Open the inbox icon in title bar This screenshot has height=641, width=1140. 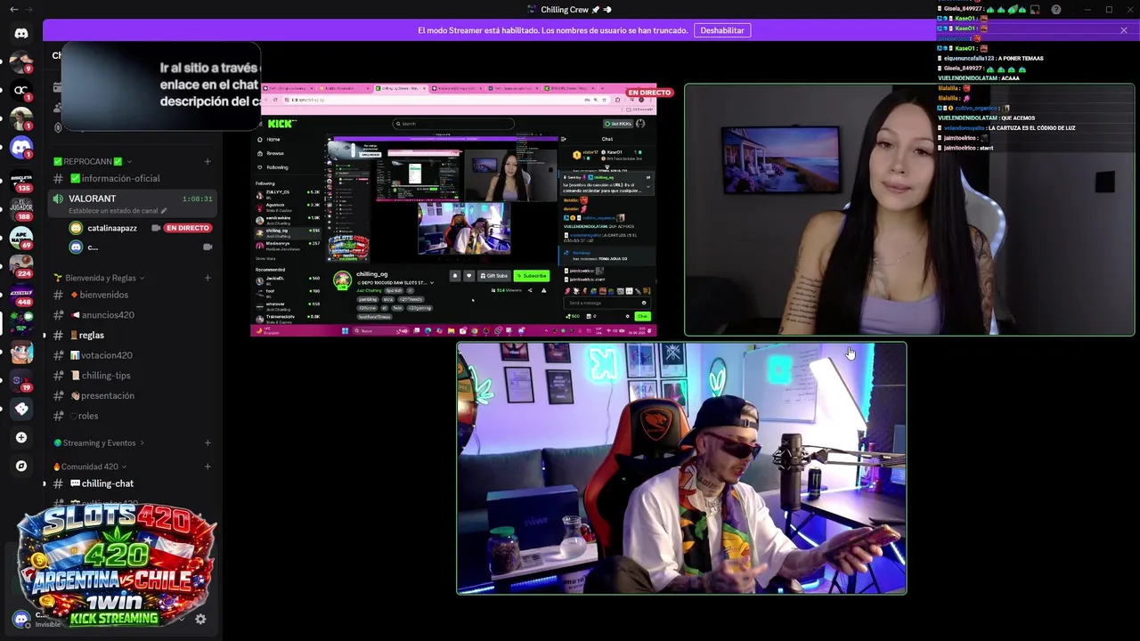pyautogui.click(x=1036, y=9)
